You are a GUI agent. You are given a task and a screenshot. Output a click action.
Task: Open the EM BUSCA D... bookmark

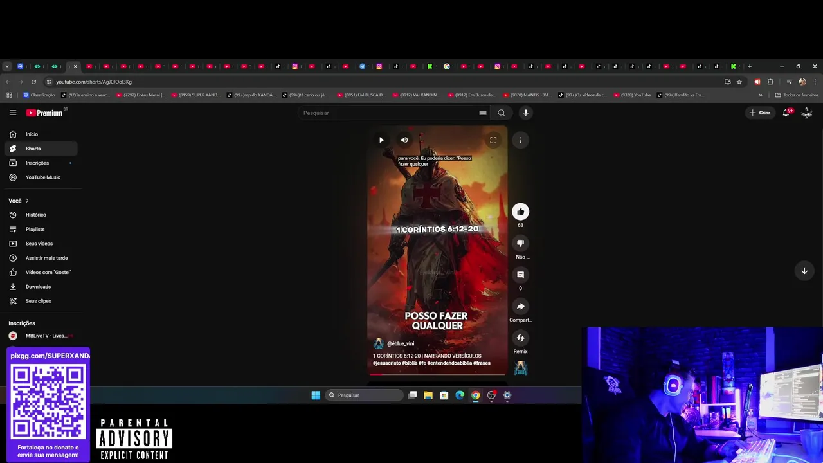(361, 95)
